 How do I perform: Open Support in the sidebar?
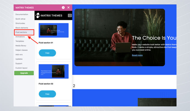click(x=19, y=63)
